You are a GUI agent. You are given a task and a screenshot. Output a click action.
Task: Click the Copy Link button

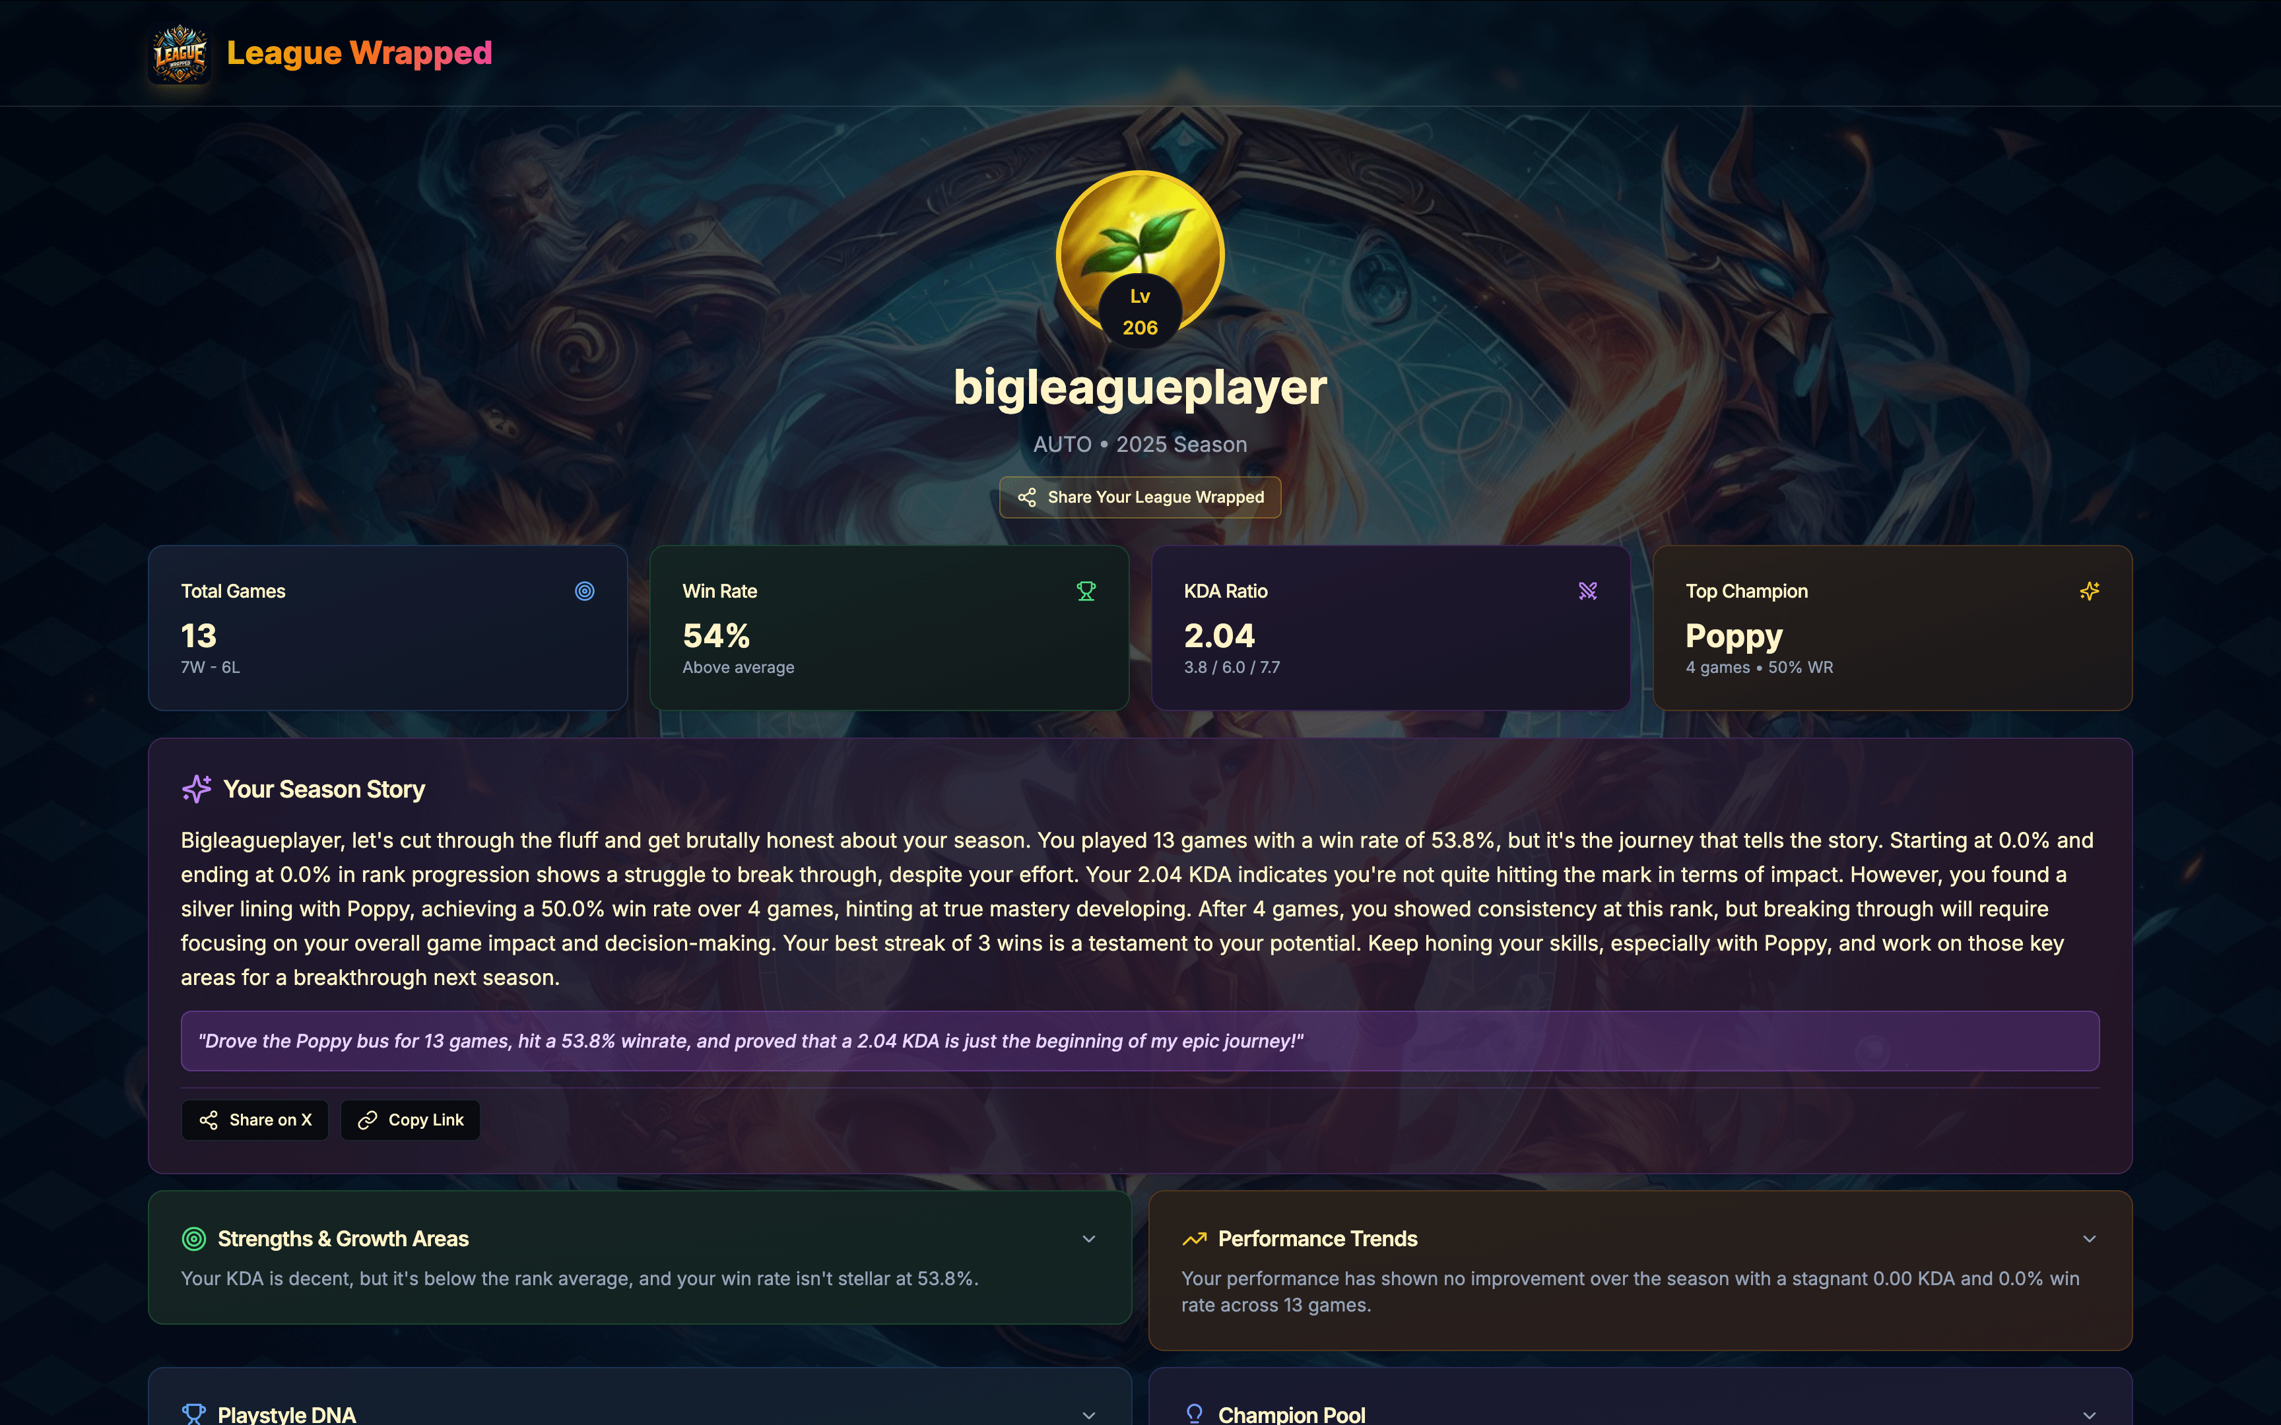(x=410, y=1120)
